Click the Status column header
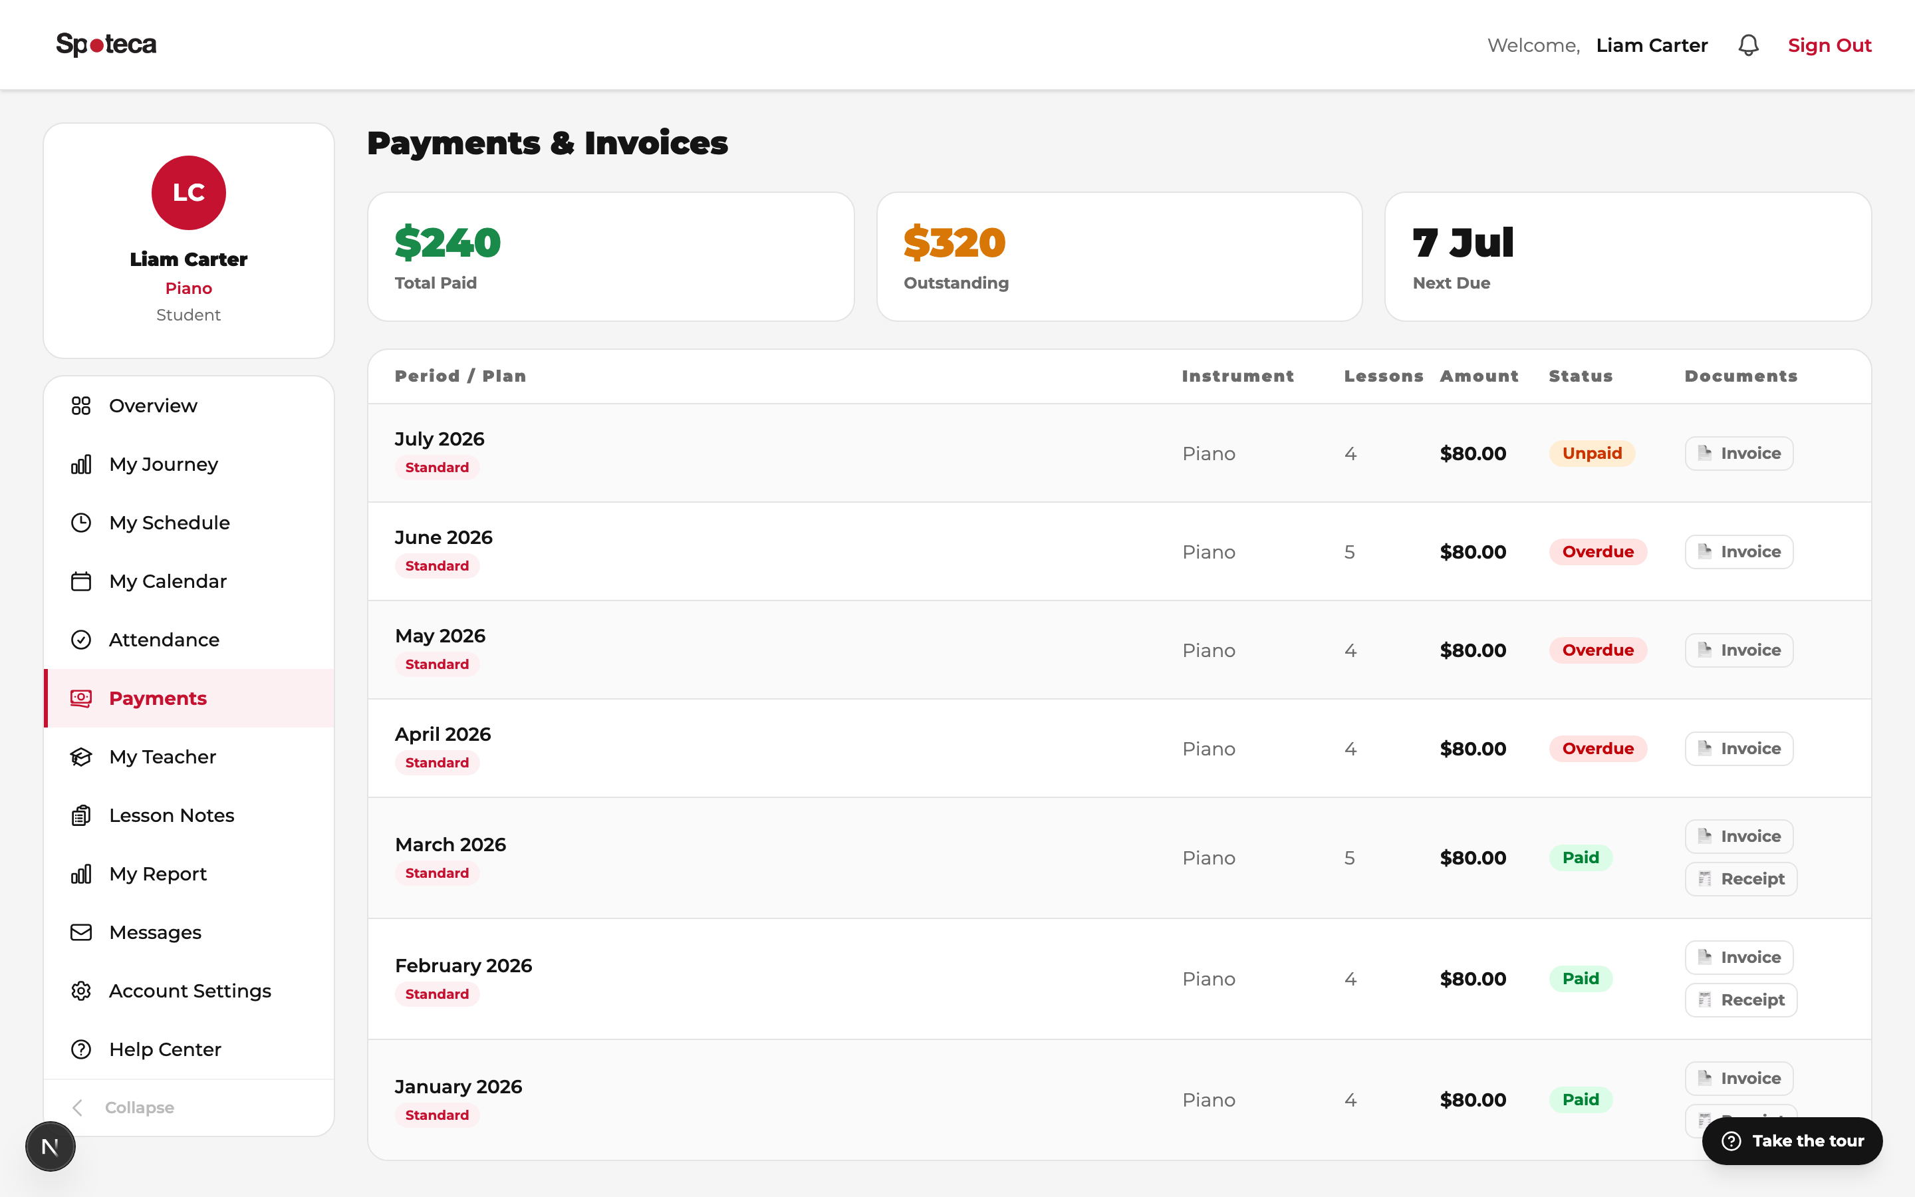This screenshot has height=1197, width=1915. coord(1581,376)
